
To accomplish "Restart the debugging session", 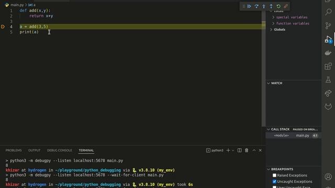I will [278, 6].
